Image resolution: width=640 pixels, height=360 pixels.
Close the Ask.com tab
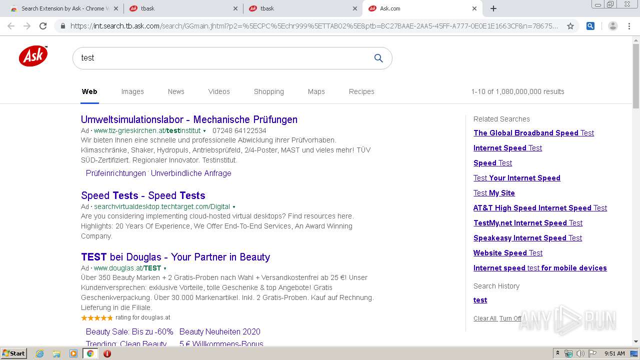pos(474,8)
